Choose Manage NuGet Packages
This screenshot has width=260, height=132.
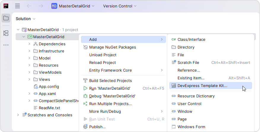click(123, 47)
